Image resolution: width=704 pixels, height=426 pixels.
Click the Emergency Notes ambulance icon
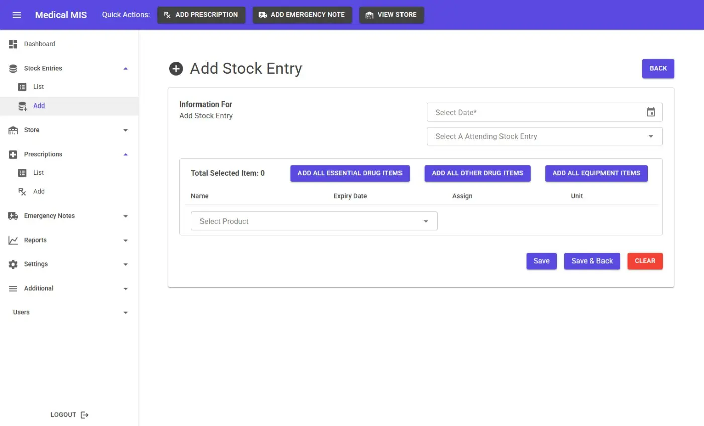(13, 216)
